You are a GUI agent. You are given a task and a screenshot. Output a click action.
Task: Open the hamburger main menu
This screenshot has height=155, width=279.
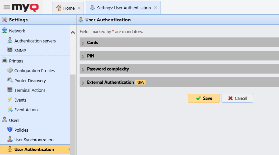[x=6, y=7]
